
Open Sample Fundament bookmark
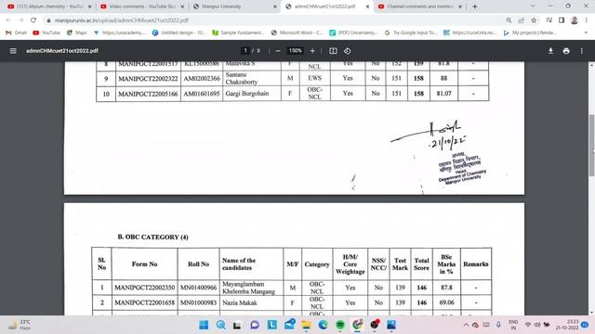238,33
